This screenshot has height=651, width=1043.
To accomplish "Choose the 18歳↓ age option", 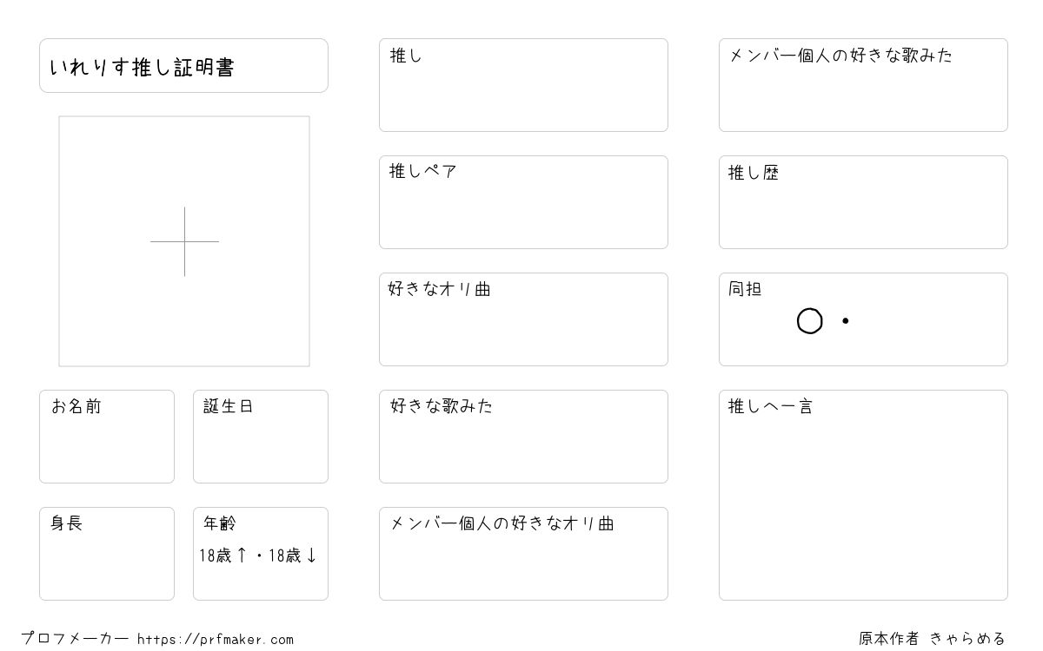I will click(x=293, y=556).
